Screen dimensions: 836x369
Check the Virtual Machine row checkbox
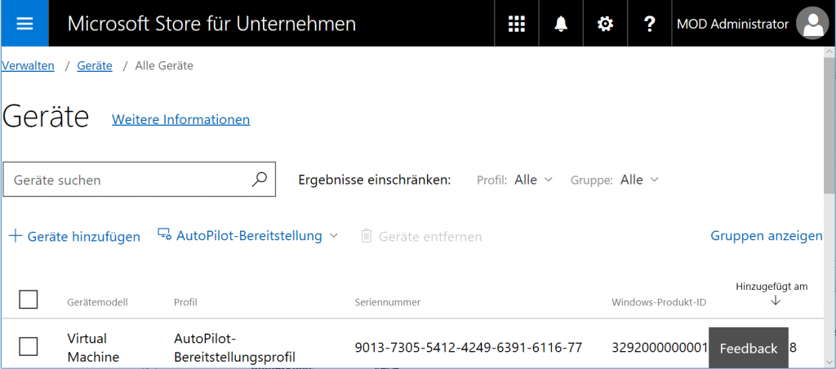pyautogui.click(x=29, y=347)
